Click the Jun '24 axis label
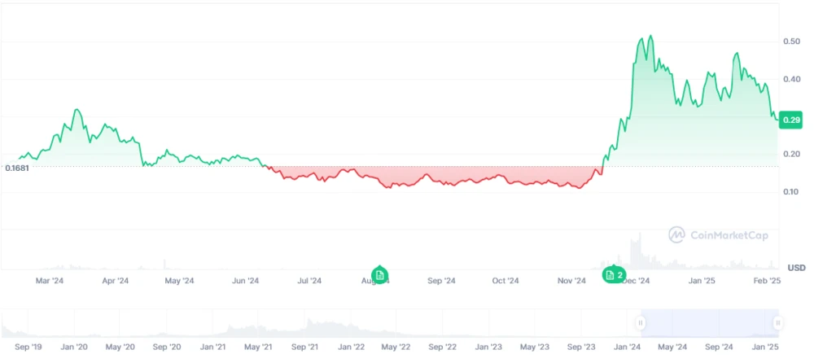This screenshot has height=363, width=814. (x=245, y=282)
